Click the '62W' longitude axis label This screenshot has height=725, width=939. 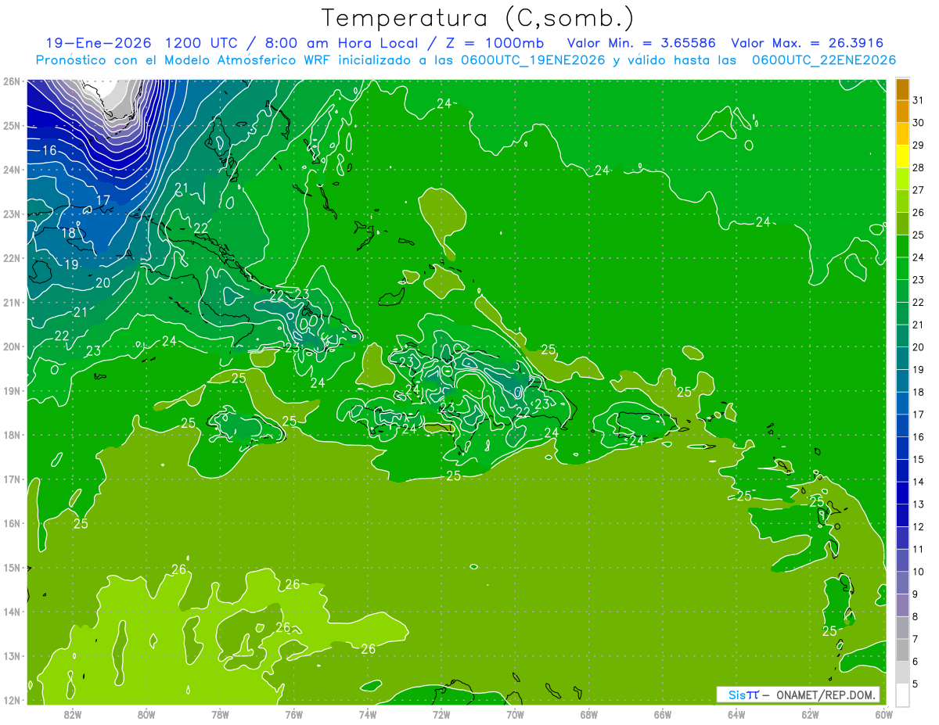click(810, 714)
